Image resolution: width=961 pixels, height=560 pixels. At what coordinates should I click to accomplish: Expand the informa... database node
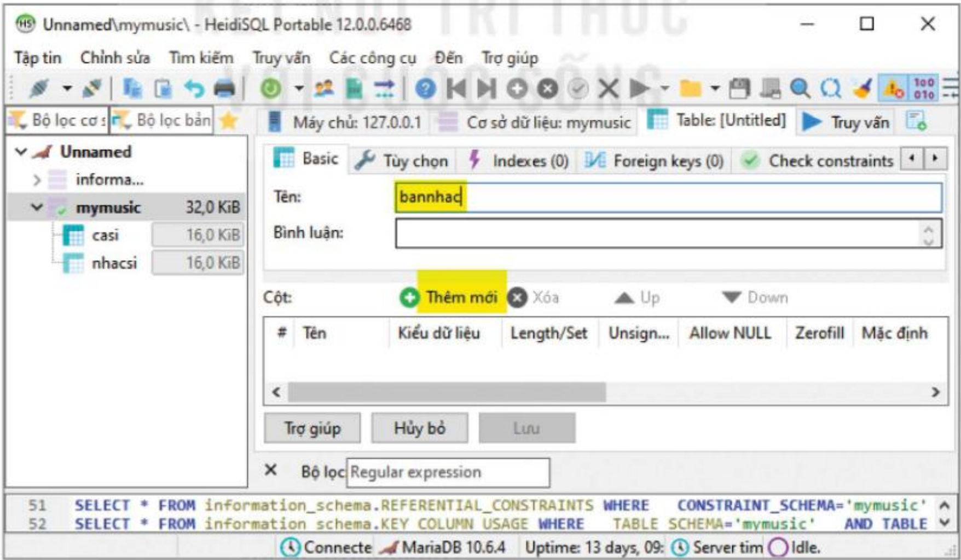pyautogui.click(x=36, y=179)
